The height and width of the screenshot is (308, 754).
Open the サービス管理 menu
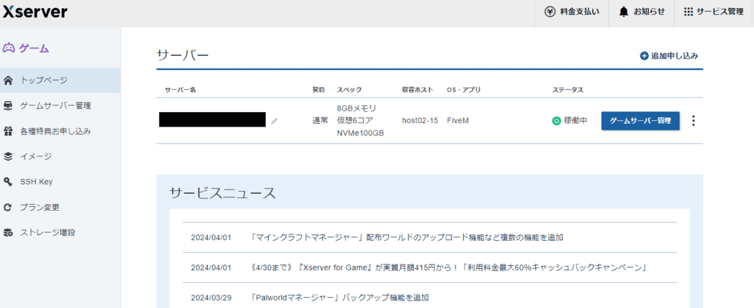click(x=714, y=12)
